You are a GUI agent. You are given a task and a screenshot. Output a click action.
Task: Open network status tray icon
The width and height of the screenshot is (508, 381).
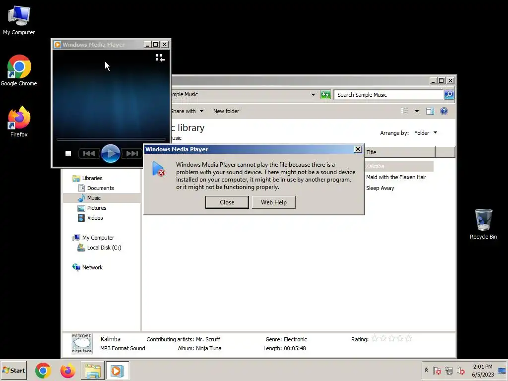tap(448, 371)
